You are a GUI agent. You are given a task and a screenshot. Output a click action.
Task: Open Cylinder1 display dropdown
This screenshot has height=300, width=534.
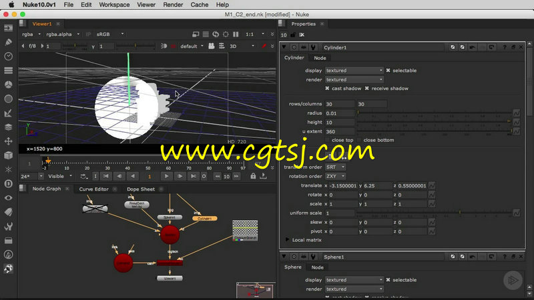pos(354,71)
